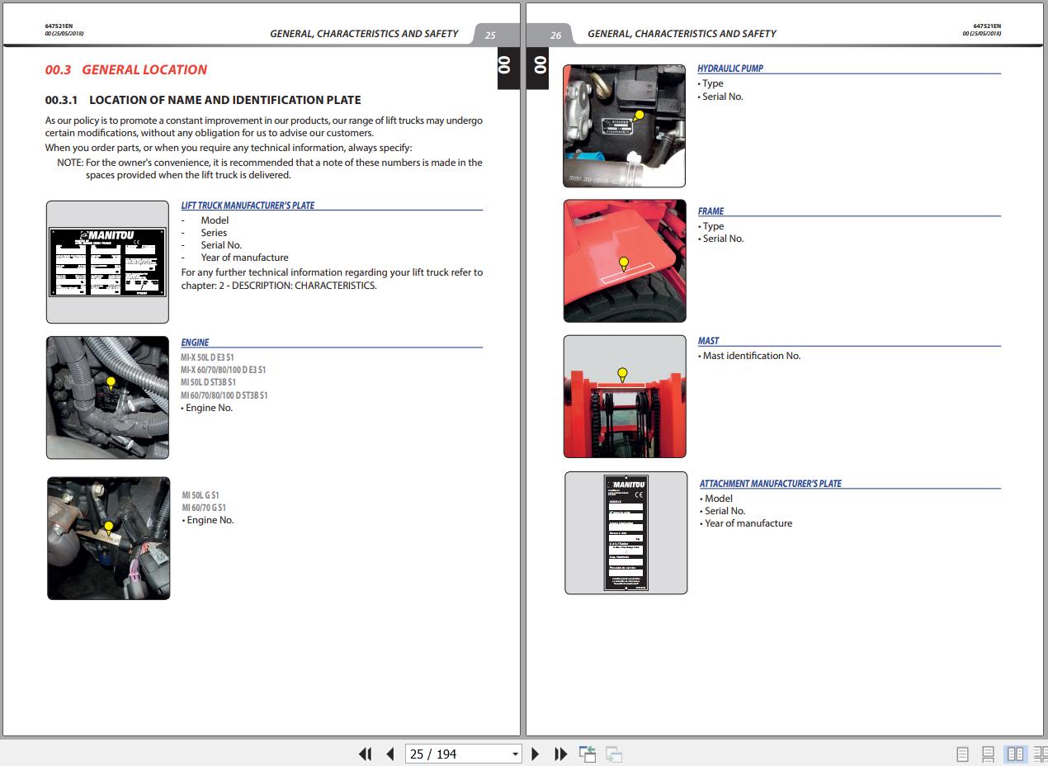Viewport: 1048px width, 766px height.
Task: Click the go to previous view icon
Action: [588, 754]
